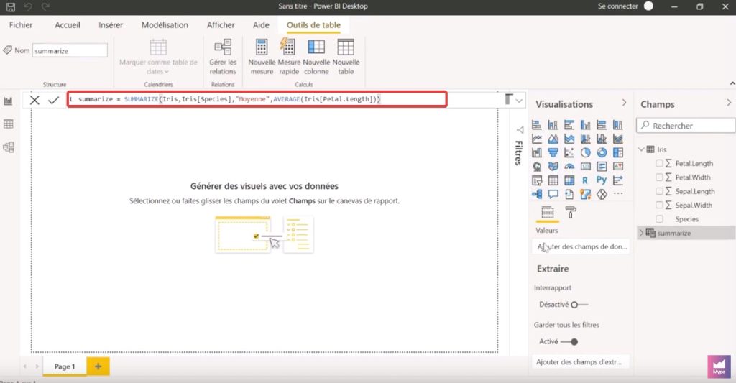Select the R script visual
Viewport: 736px width, 383px height.
pos(585,180)
